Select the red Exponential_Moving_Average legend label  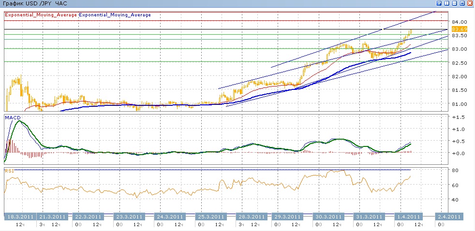point(41,15)
